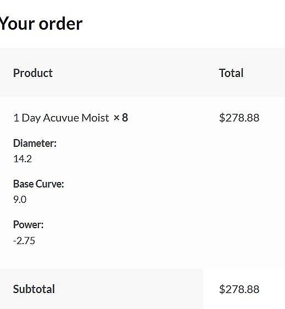This screenshot has height=309, width=285.
Task: Select the Product column header
Action: point(33,73)
